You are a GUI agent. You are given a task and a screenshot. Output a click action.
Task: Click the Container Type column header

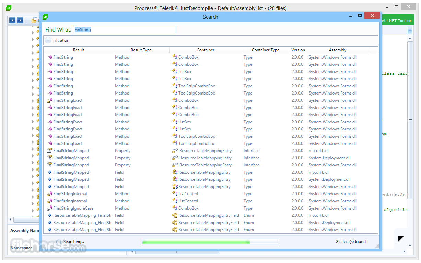point(266,50)
